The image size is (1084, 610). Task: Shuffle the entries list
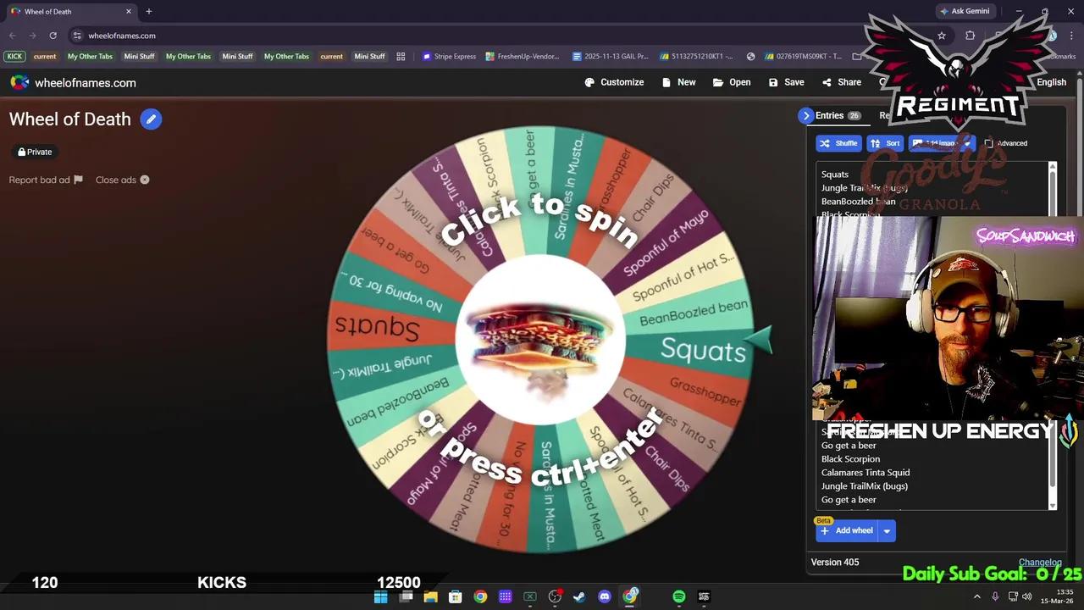838,143
